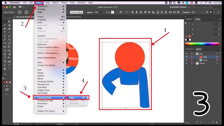
Task: Click Search Adobe Stock field
Action: 207,7
